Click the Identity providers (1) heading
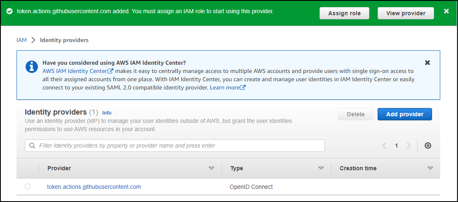 tap(62, 112)
